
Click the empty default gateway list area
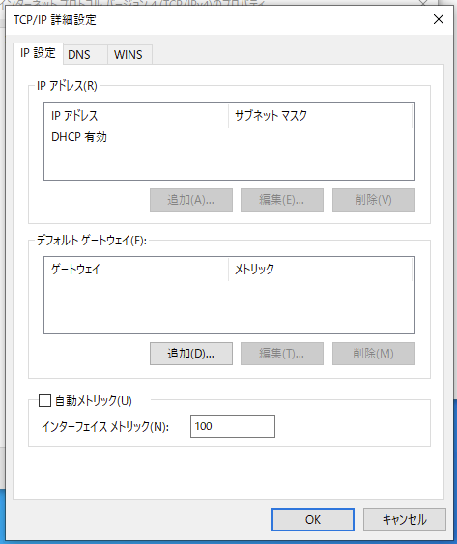[229, 306]
